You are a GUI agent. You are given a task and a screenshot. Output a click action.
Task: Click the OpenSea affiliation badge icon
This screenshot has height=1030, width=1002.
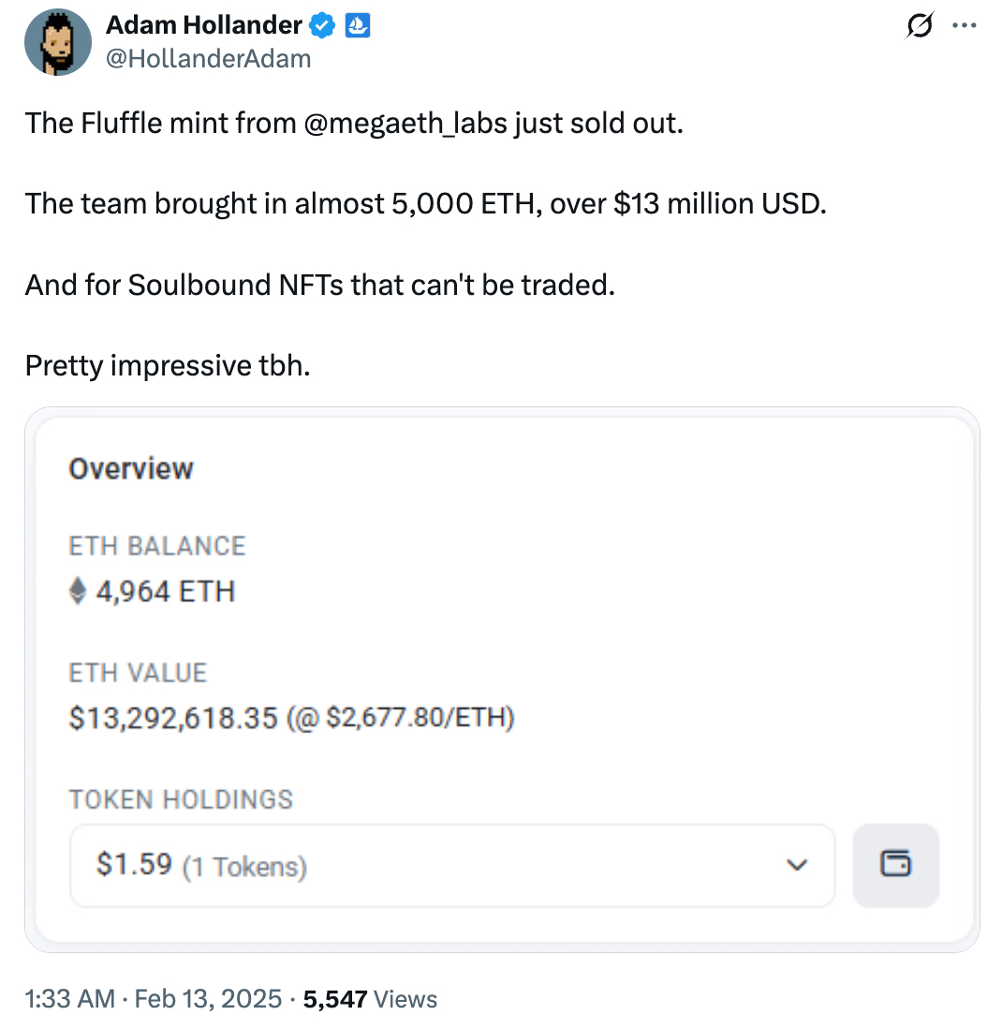click(358, 27)
